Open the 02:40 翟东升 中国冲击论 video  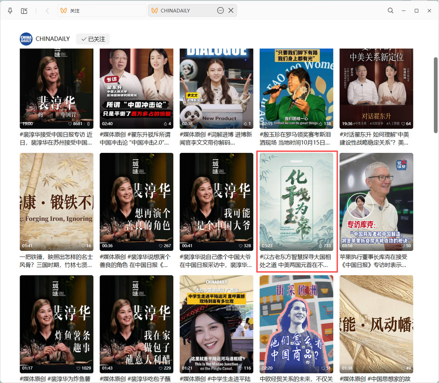[136, 88]
